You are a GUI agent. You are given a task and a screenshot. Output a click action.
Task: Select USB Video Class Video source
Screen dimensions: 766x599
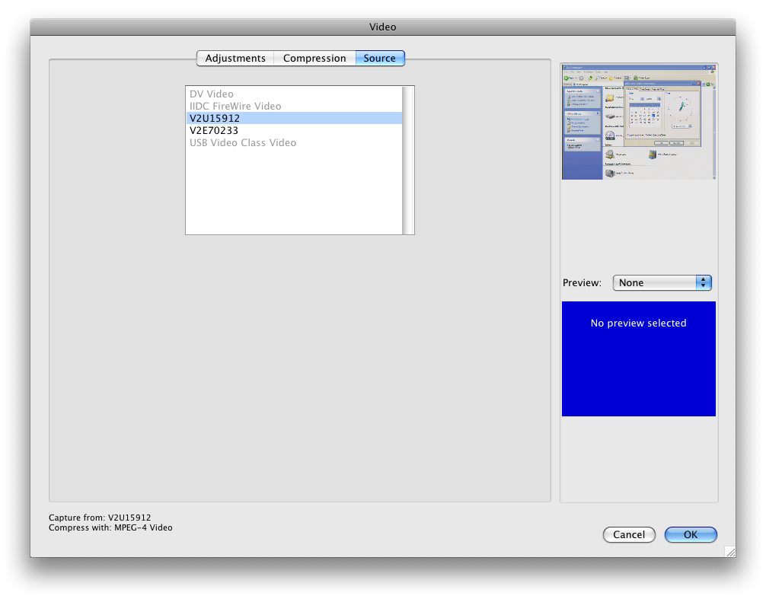click(x=243, y=143)
